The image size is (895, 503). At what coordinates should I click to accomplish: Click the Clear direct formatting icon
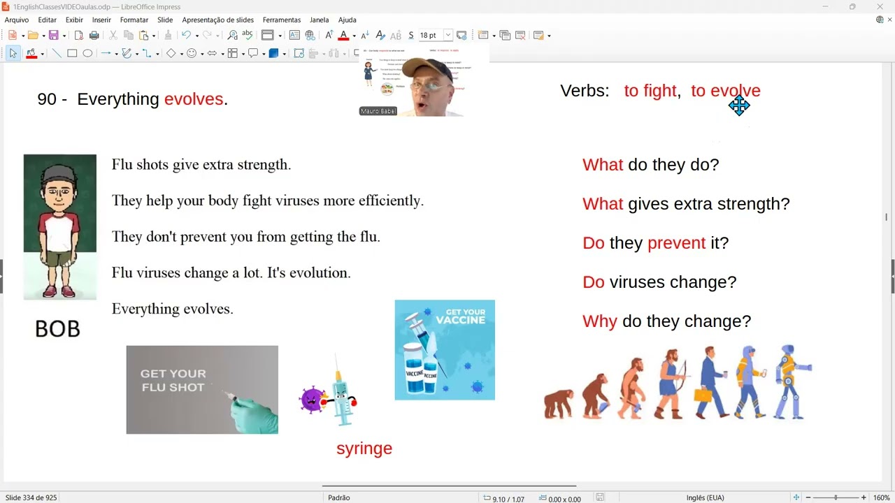point(380,35)
